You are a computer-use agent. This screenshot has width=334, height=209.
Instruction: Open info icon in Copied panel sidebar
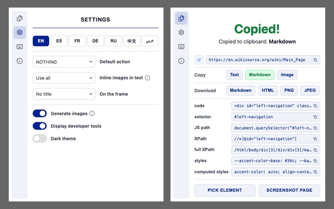coord(181,61)
